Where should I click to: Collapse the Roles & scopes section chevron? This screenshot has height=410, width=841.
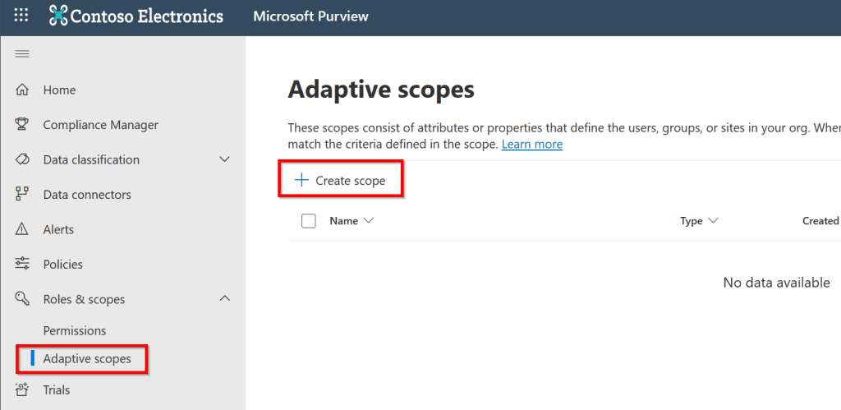click(224, 299)
